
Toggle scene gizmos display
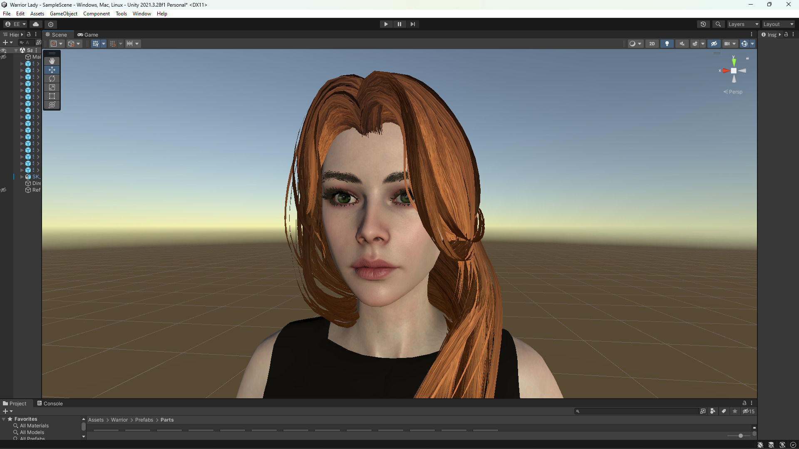(x=744, y=44)
